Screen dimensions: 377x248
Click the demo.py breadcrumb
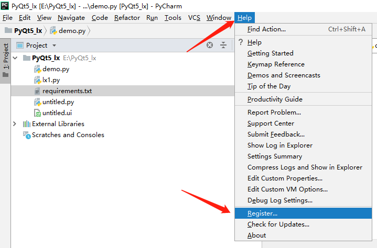tap(72, 31)
